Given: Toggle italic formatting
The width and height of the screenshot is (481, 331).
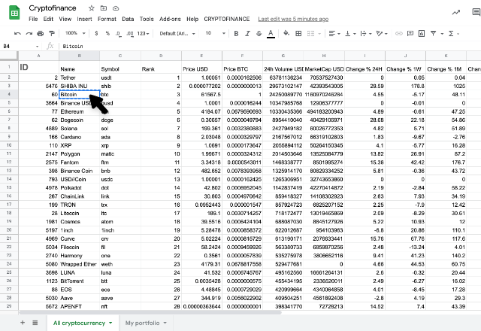Looking at the screenshot, I should [x=247, y=33].
